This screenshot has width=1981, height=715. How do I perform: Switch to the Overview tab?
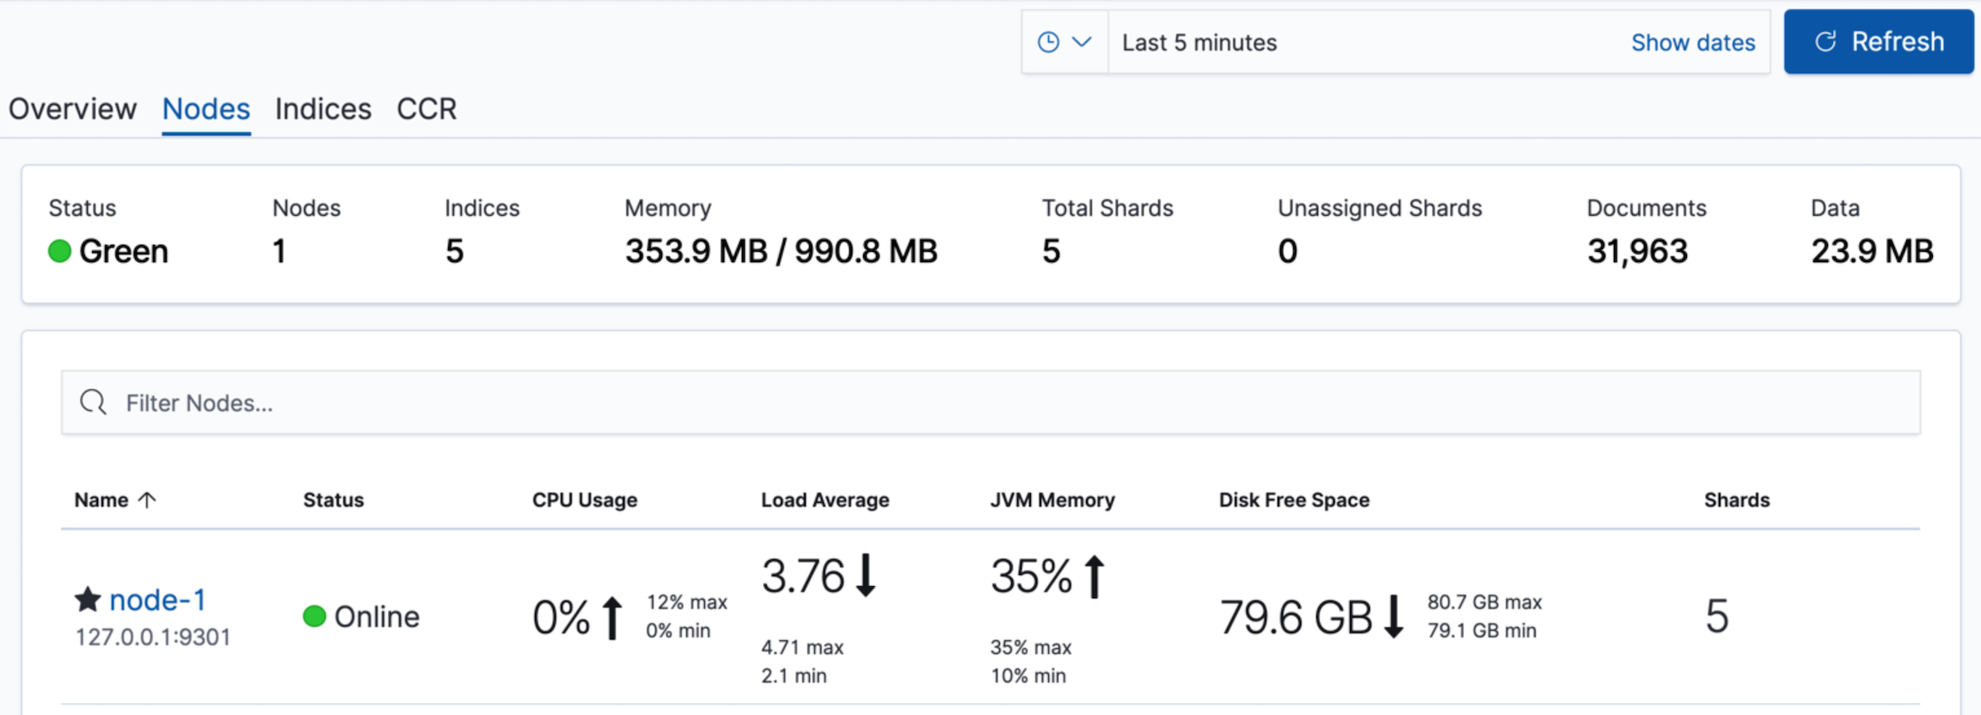point(72,109)
